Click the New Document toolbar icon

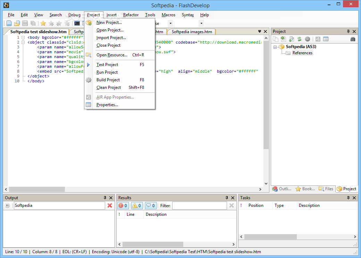[x=9, y=23]
